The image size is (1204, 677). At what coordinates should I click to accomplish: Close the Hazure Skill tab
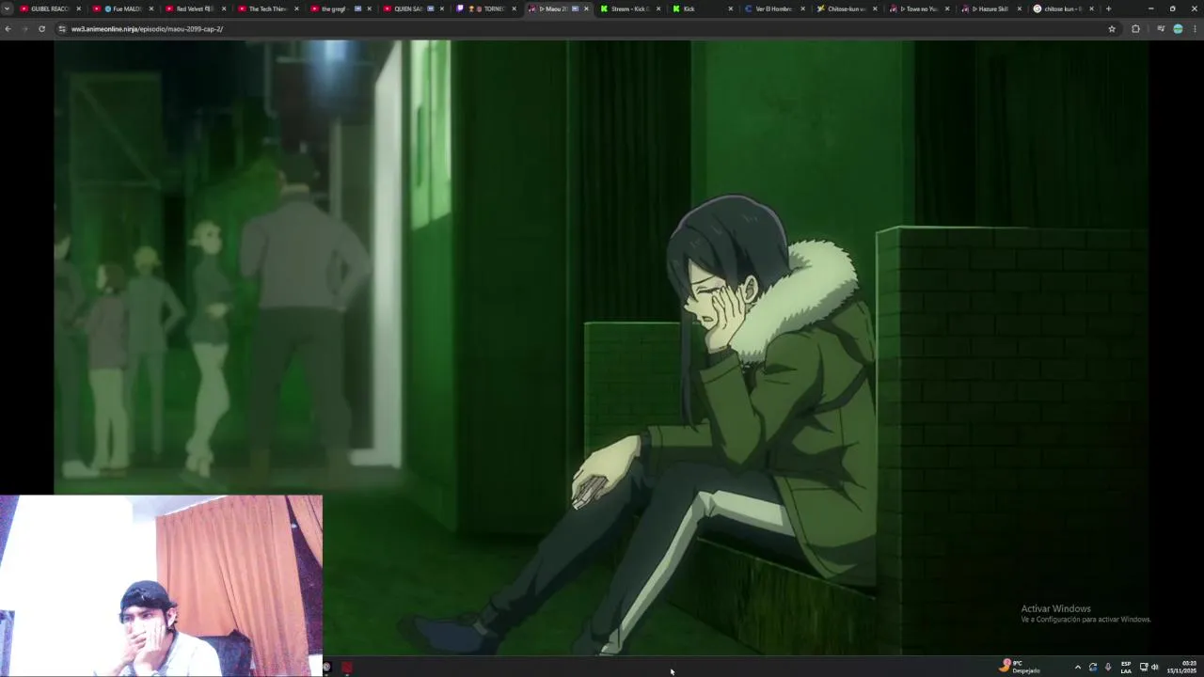(x=1020, y=8)
